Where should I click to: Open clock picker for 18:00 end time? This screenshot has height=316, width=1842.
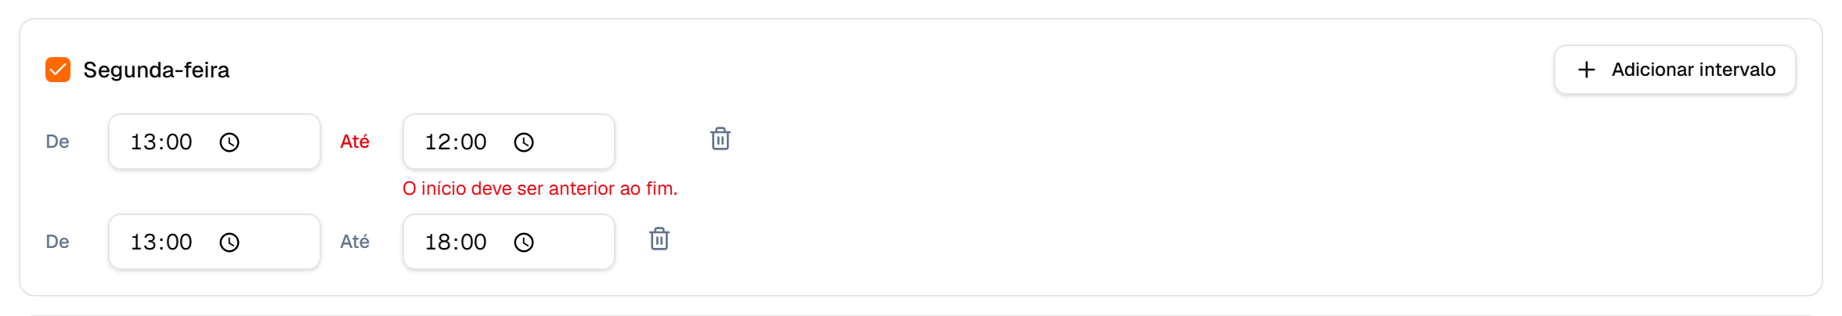[523, 242]
